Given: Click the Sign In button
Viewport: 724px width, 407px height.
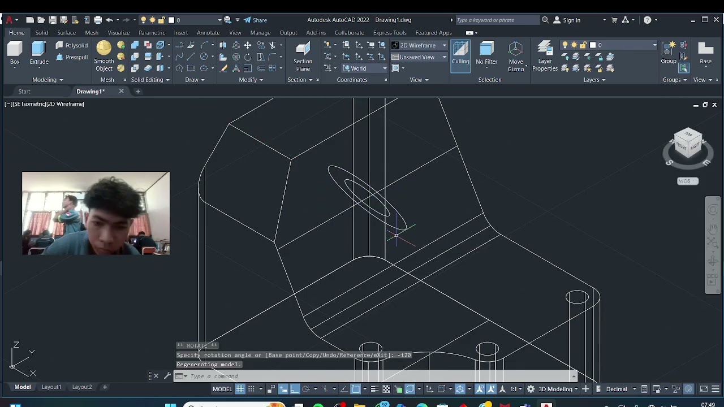Looking at the screenshot, I should tap(567, 20).
